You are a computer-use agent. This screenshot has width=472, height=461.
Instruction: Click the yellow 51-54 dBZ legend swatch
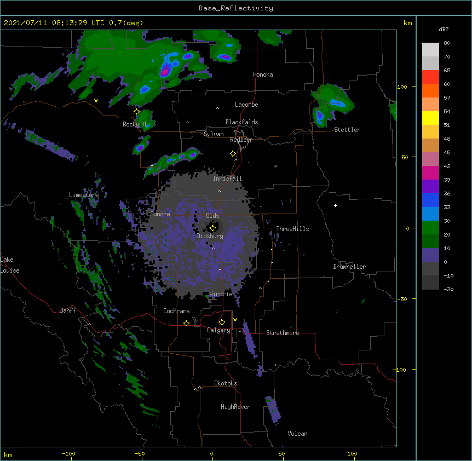click(430, 118)
